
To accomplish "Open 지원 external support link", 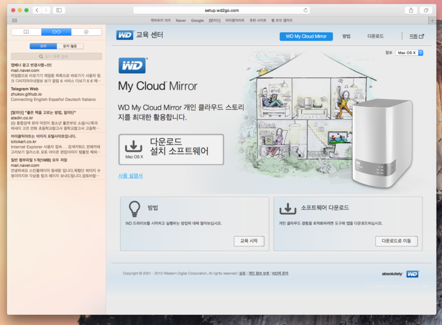I will click(x=416, y=36).
